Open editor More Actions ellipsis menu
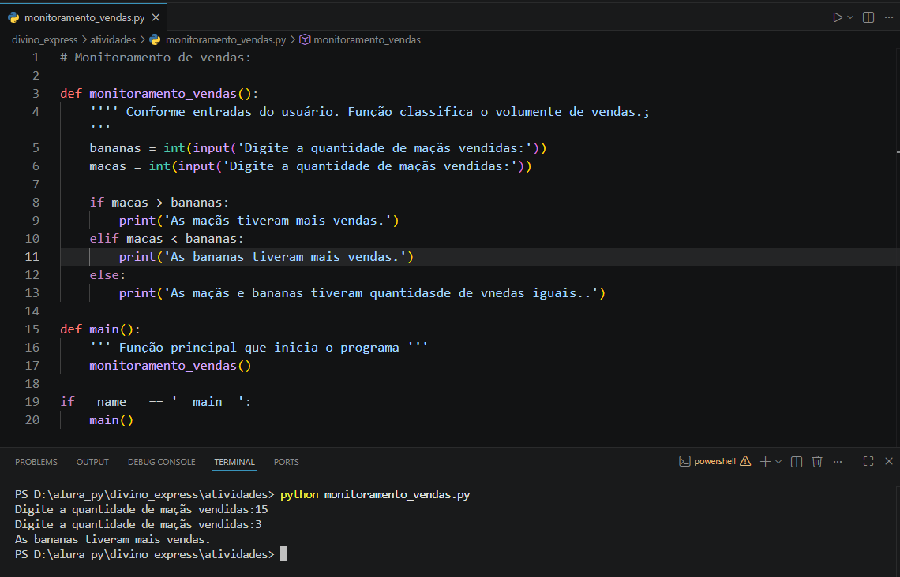The image size is (900, 577). 888,17
